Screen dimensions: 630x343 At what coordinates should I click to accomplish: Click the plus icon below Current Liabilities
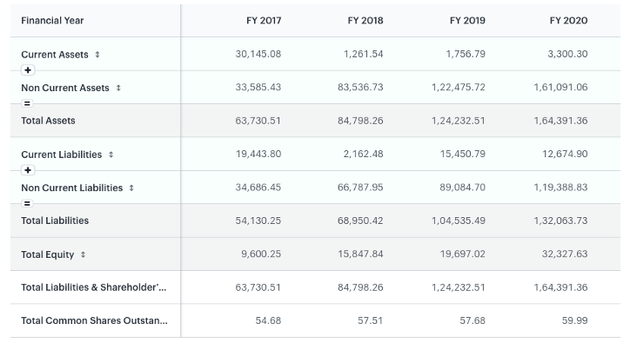click(x=28, y=170)
